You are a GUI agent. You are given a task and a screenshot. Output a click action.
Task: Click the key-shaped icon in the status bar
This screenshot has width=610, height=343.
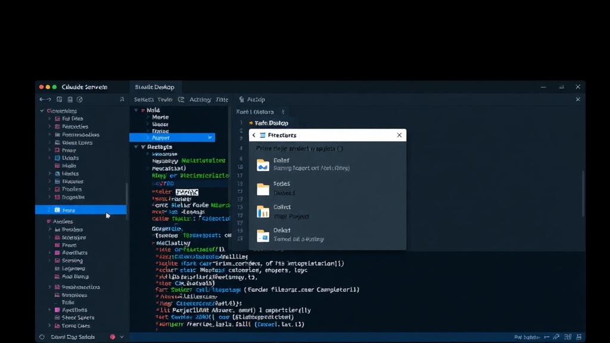point(556,337)
